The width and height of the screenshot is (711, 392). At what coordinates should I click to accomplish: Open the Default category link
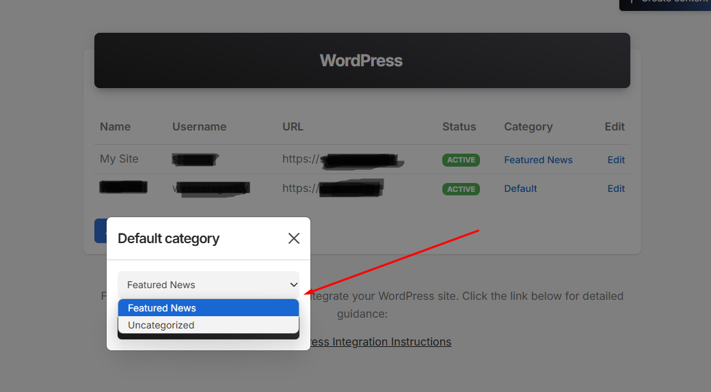click(520, 188)
